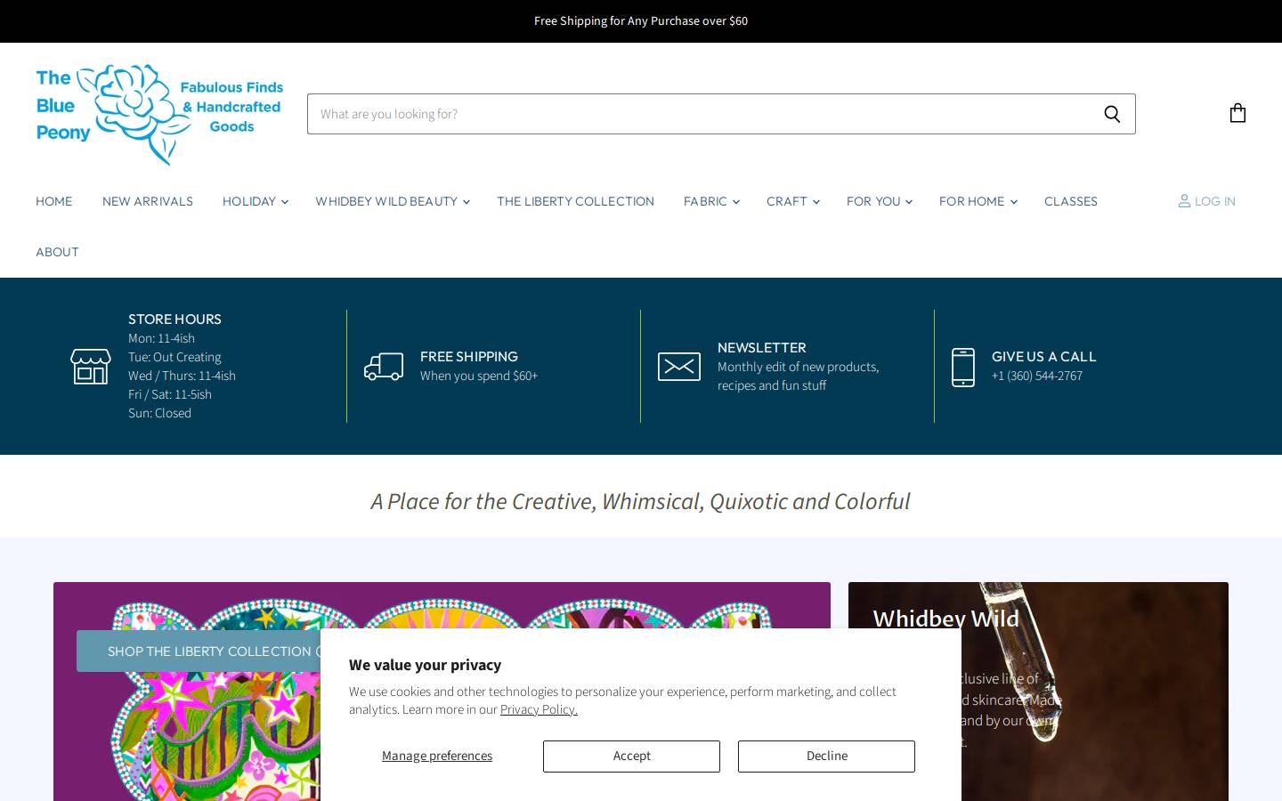Viewport: 1282px width, 801px height.
Task: Click 'Tue: Out Creating' hours line
Action: [x=174, y=357]
